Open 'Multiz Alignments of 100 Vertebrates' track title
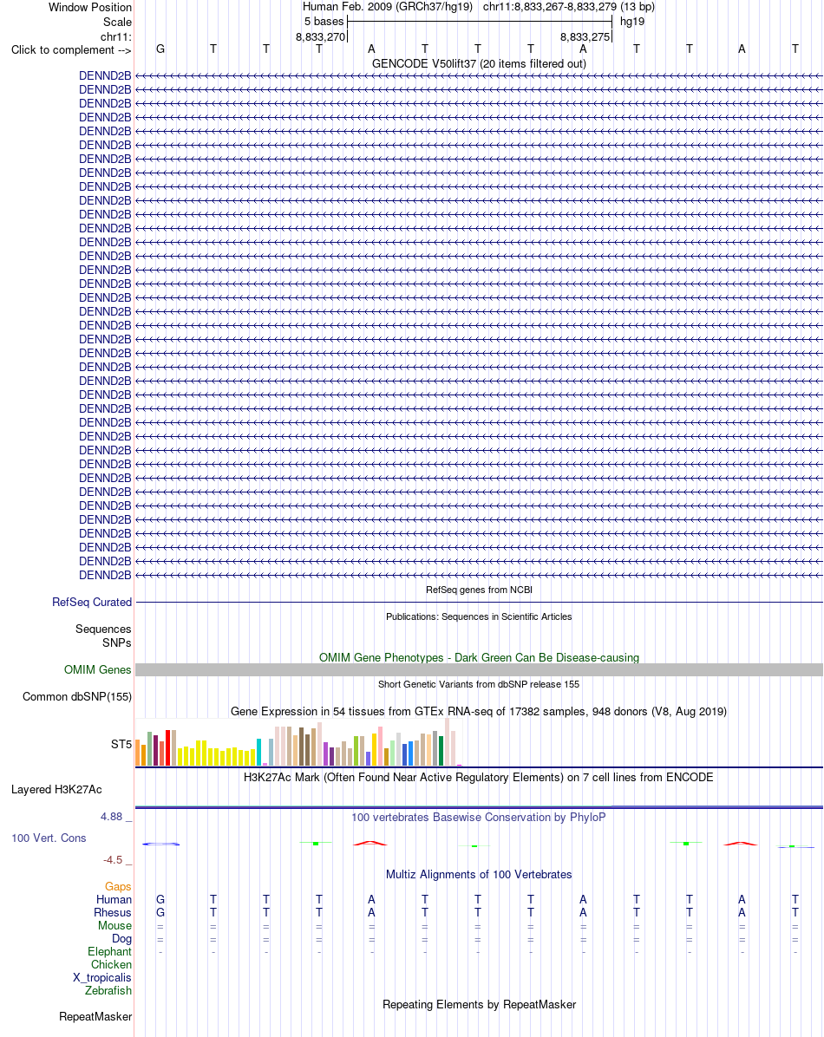 (479, 875)
